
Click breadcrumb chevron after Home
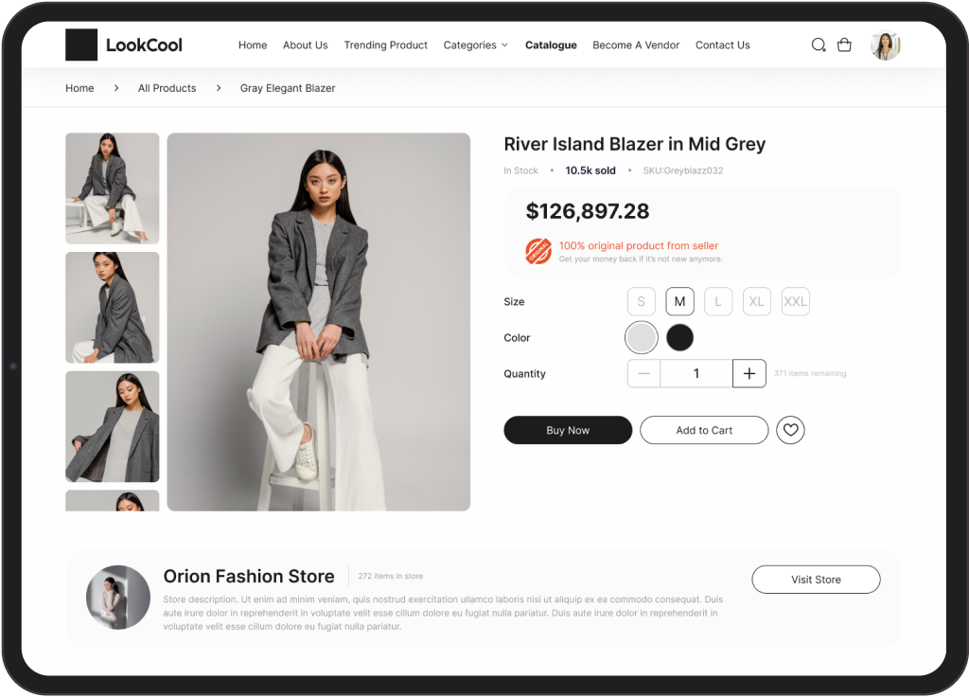pos(116,88)
